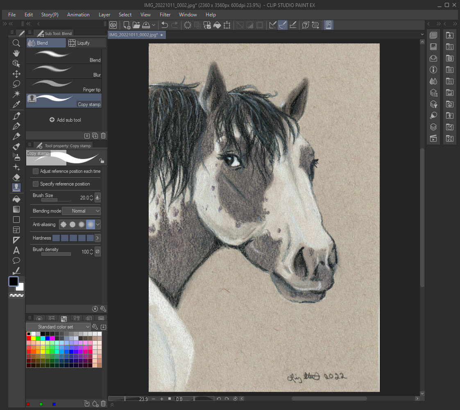Pick the red swatch in color set
Screen dimensions: 460x410
[29, 338]
